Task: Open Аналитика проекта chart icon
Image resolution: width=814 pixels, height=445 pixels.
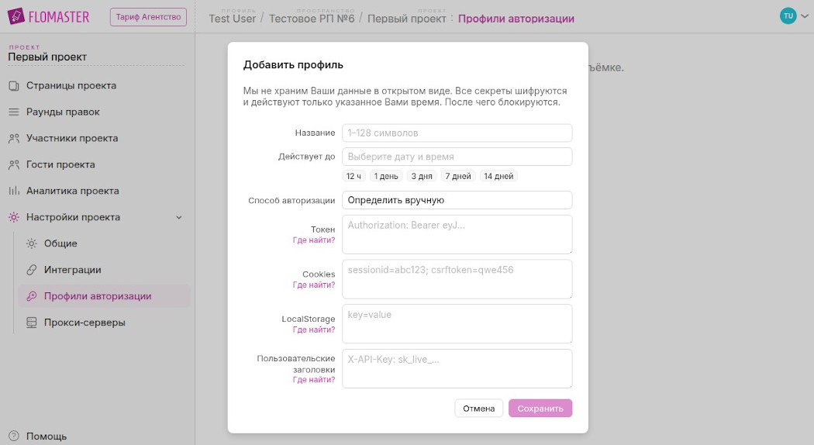Action: (x=13, y=191)
